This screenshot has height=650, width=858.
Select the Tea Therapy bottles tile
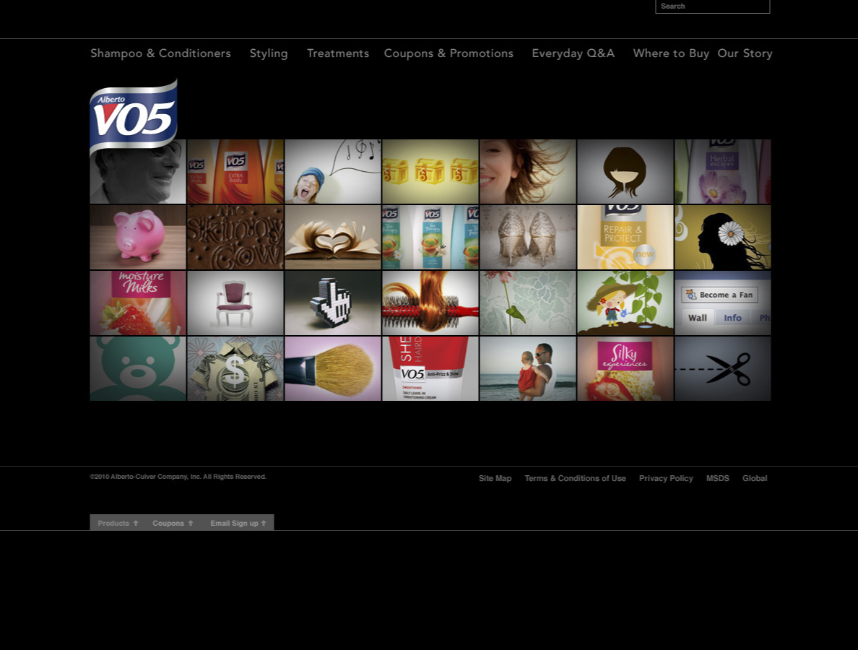[x=430, y=238]
